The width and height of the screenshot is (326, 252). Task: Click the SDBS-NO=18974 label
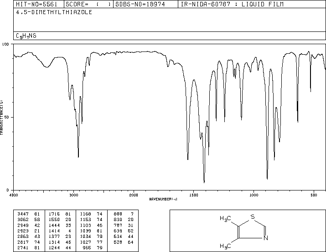pyautogui.click(x=140, y=4)
